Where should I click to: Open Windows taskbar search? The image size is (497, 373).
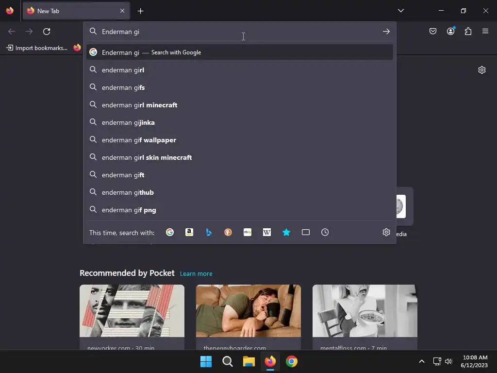point(227,361)
